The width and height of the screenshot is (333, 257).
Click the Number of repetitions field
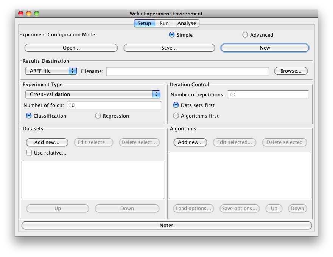[x=268, y=94]
